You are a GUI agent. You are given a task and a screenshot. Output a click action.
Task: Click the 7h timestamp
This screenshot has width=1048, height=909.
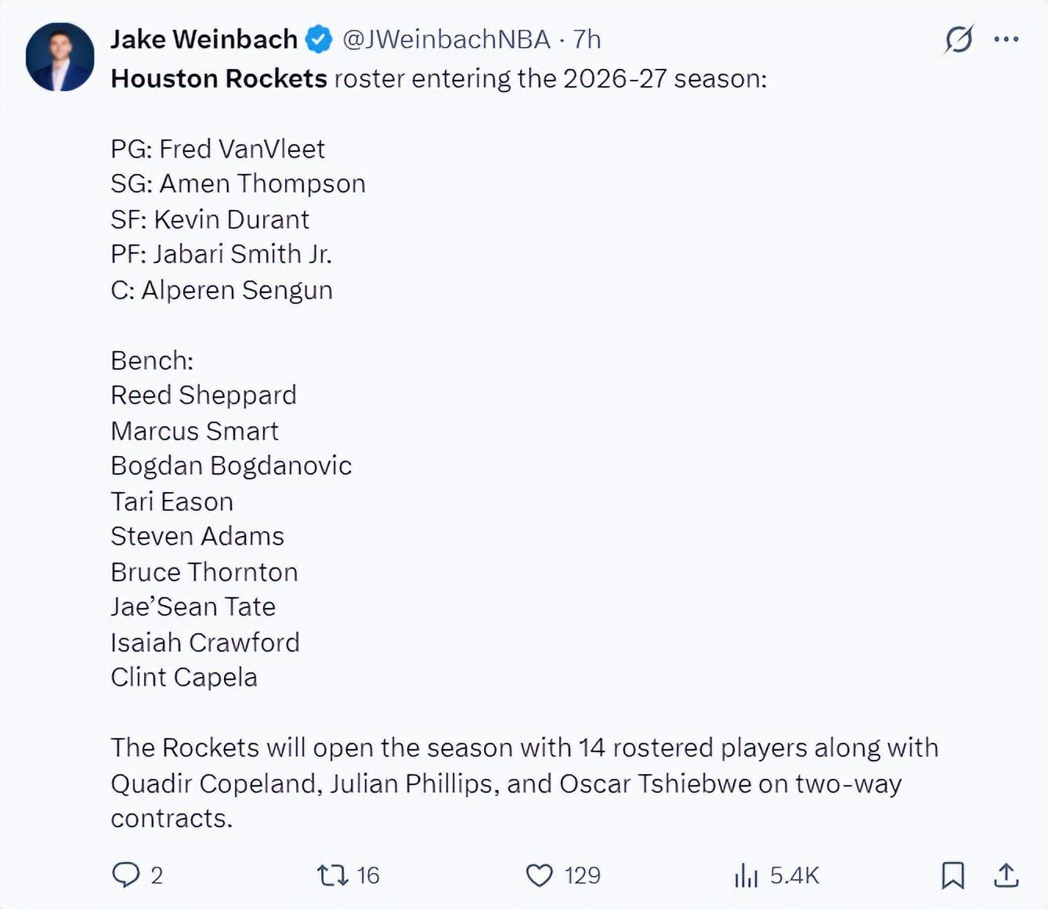coord(587,39)
